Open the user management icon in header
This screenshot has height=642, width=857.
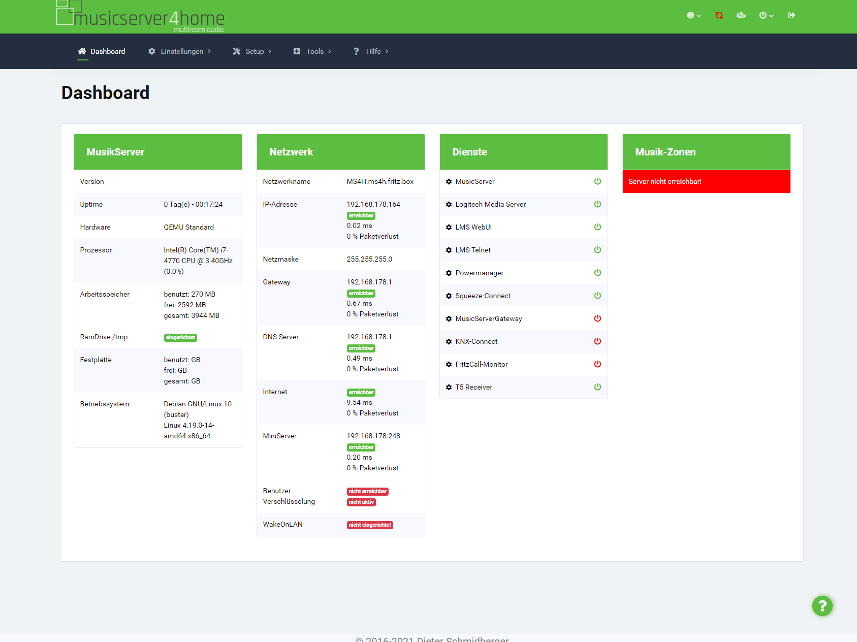[741, 15]
